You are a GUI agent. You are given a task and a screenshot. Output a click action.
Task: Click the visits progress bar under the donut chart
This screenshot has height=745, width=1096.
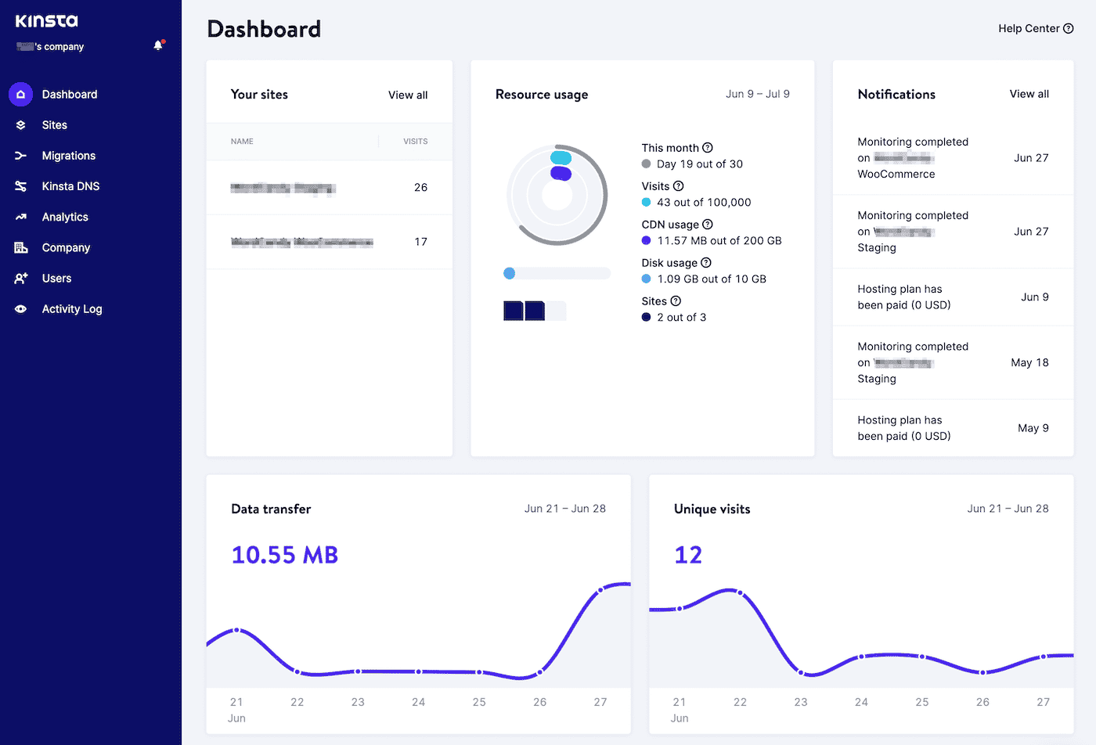[x=556, y=273]
